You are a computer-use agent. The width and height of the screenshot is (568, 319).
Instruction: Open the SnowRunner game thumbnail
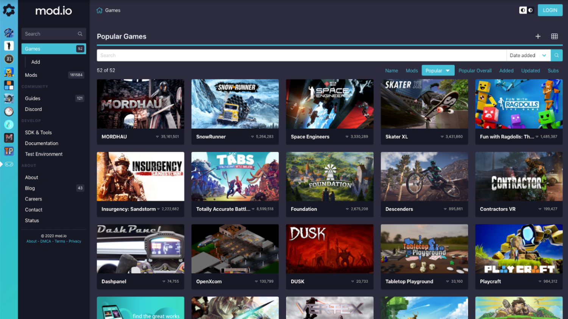235,104
